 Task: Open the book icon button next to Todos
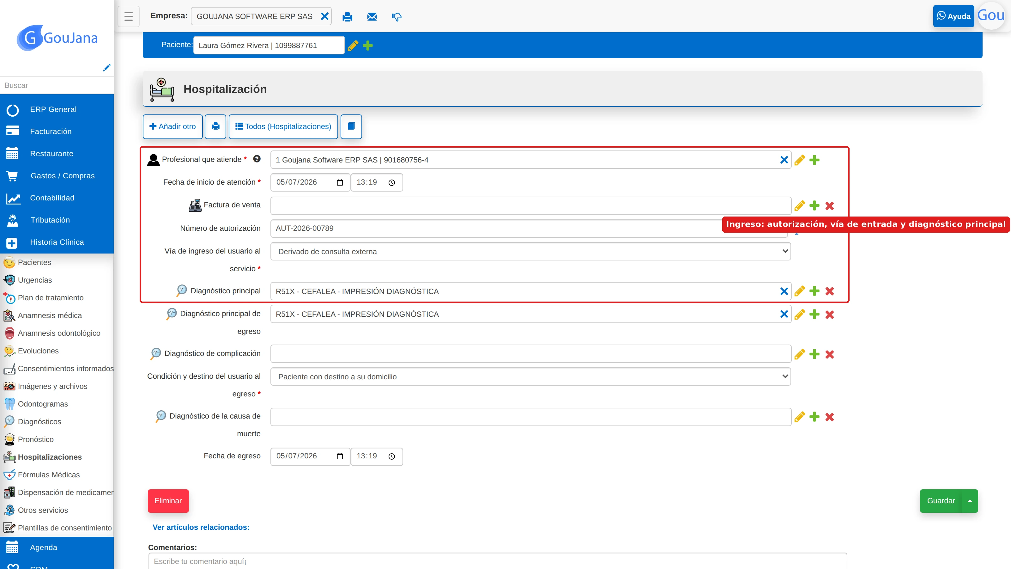tap(351, 126)
